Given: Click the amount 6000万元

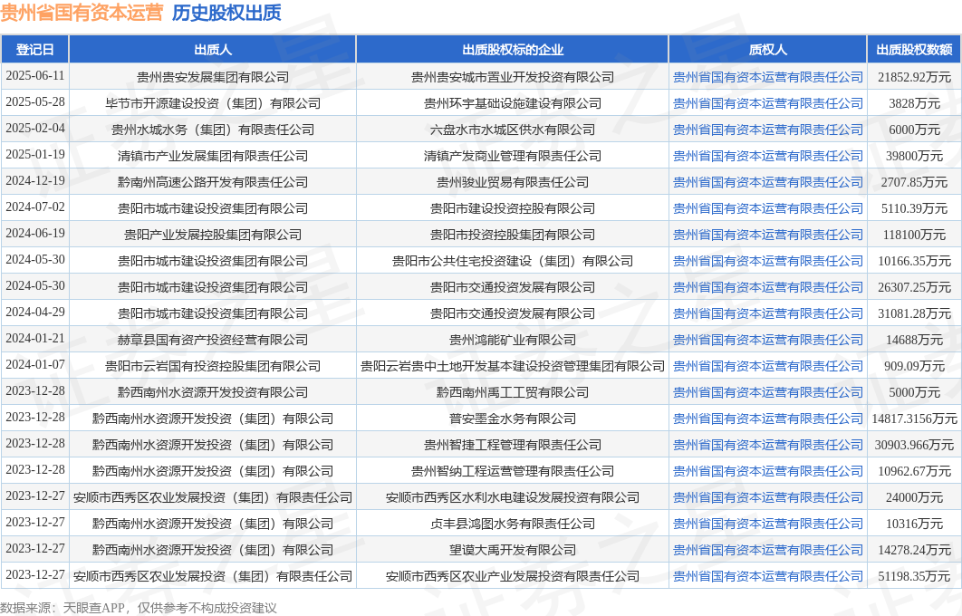Looking at the screenshot, I should (x=914, y=130).
